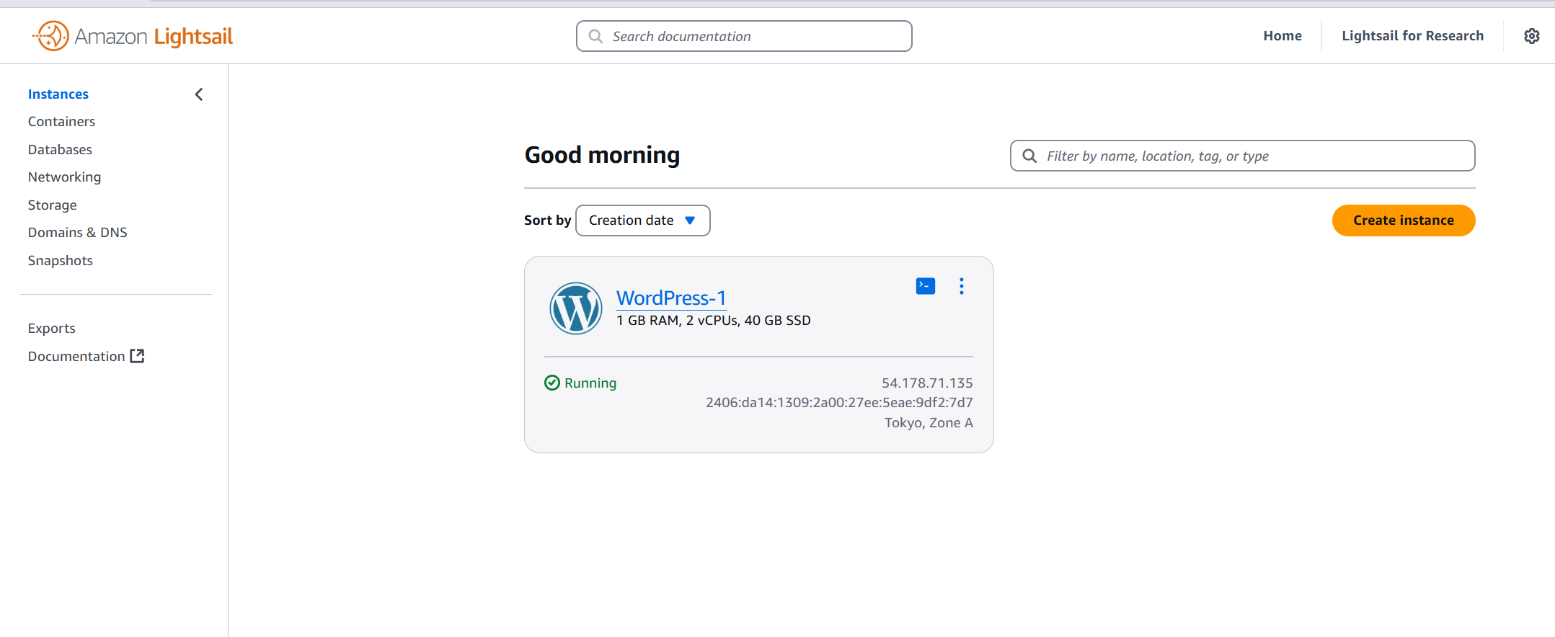Focus the Search documentation field
Viewport: 1555px width, 637px height.
[744, 36]
